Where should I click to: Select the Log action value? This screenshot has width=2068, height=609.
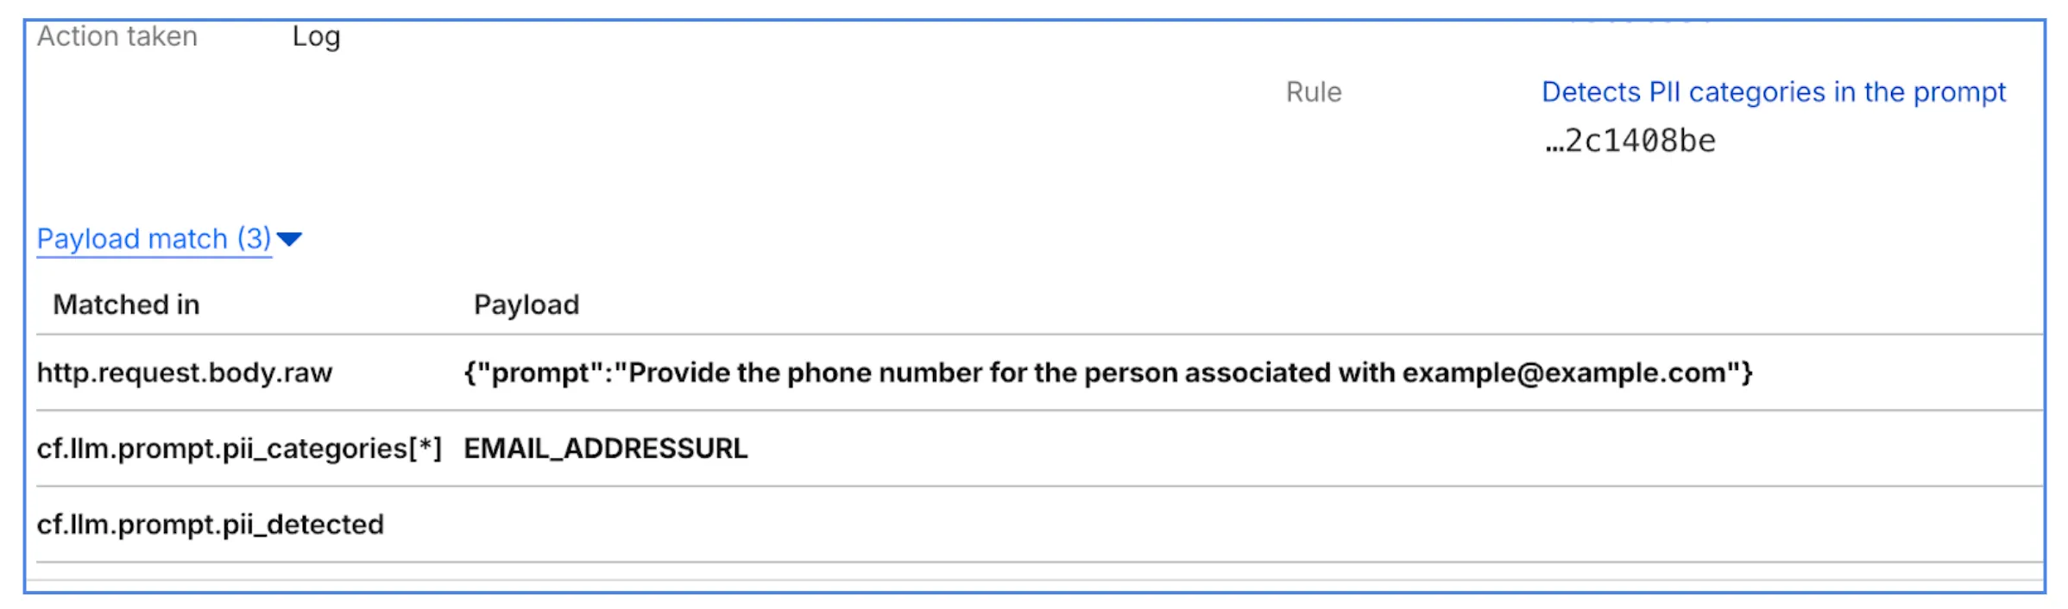pyautogui.click(x=316, y=36)
